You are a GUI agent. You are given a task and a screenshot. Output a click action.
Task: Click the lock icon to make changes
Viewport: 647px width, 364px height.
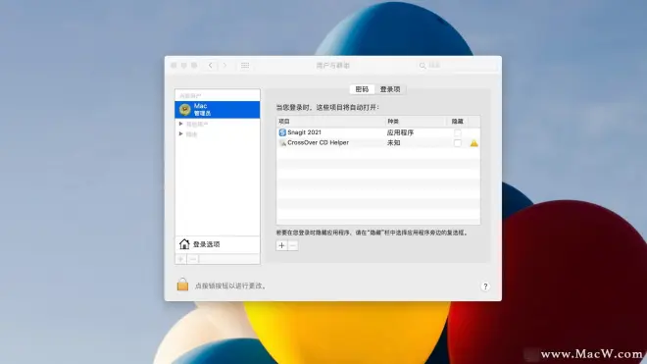[182, 285]
